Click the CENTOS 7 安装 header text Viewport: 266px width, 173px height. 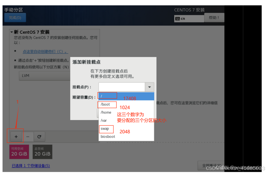click(189, 10)
